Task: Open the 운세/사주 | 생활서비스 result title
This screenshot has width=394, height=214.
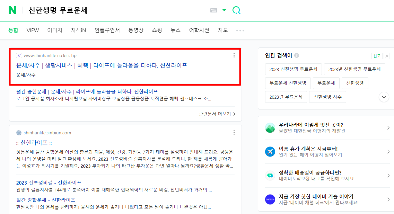Action: tap(102, 65)
